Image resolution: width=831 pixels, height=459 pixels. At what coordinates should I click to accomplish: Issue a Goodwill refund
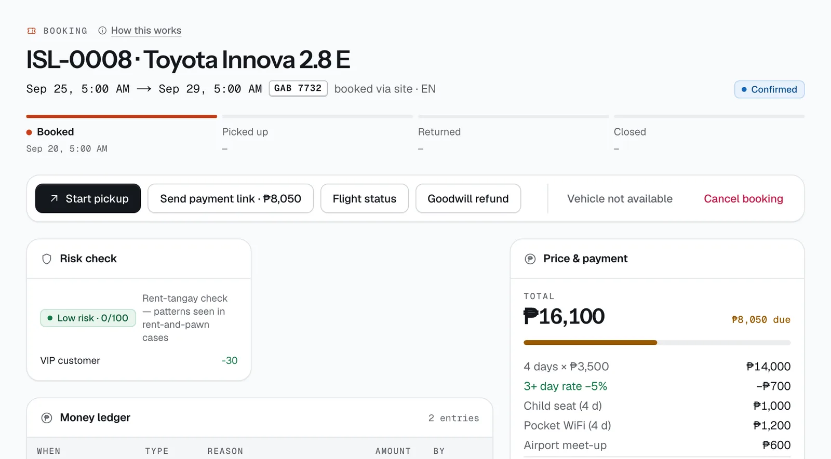pos(468,198)
